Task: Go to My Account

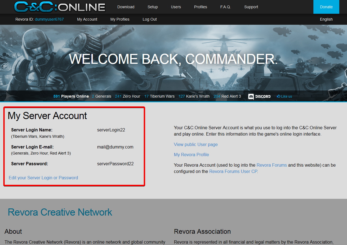Action: coord(87,19)
